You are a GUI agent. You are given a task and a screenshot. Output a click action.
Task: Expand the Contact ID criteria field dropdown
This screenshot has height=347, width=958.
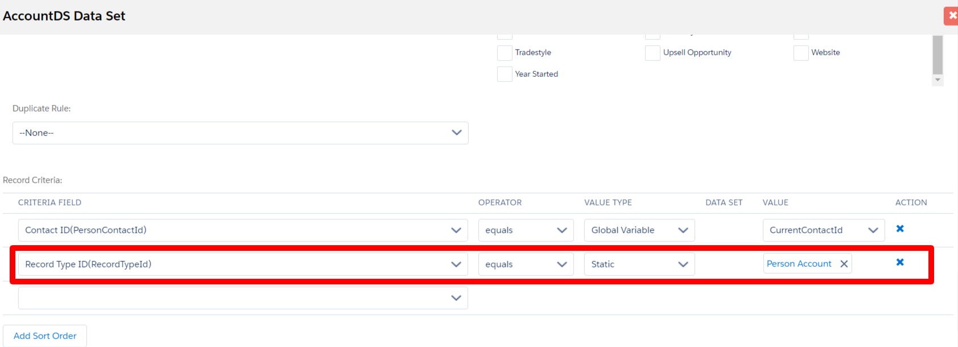pyautogui.click(x=243, y=230)
